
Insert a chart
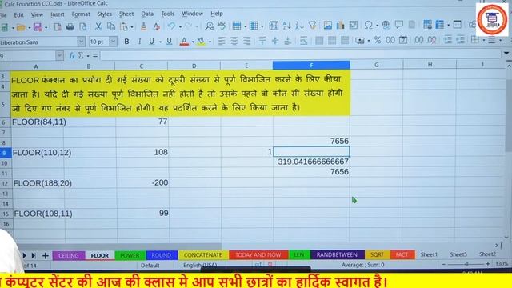point(340,25)
